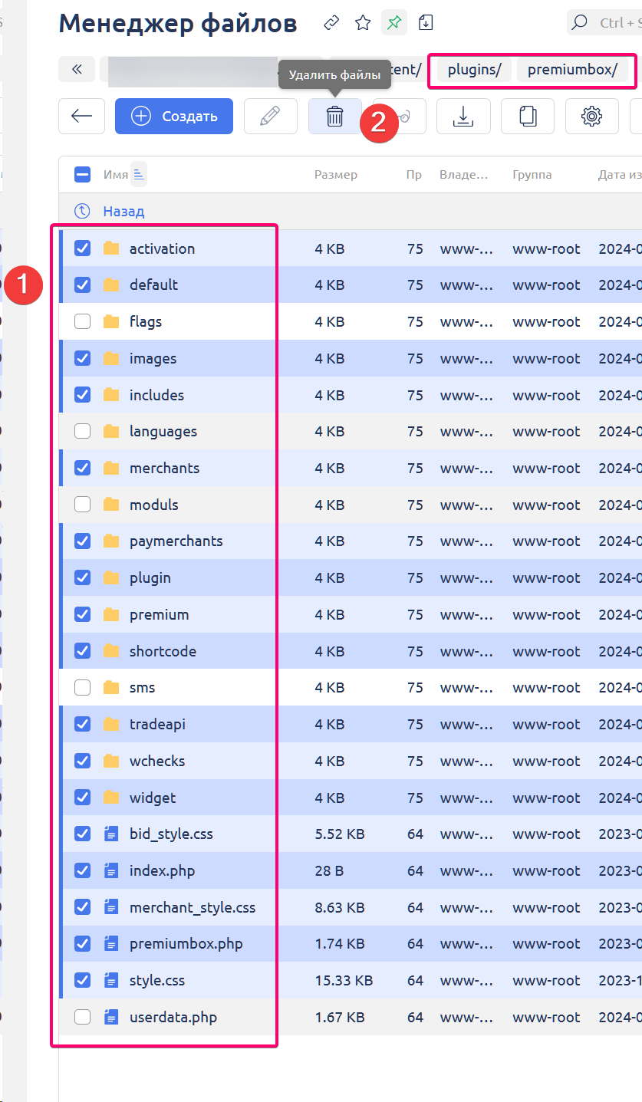Select the premiumbox/ breadcrumb segment
The height and width of the screenshot is (1102, 642).
pos(572,70)
